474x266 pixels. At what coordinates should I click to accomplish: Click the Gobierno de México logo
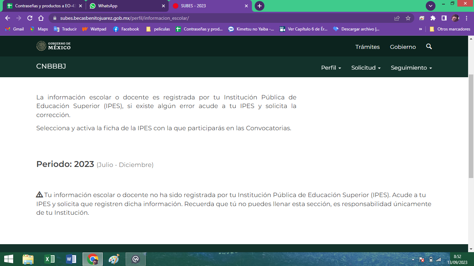[x=53, y=46]
